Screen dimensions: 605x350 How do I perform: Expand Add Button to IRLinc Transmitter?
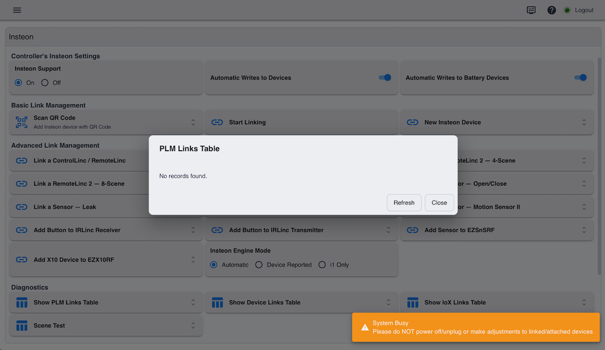(x=388, y=230)
